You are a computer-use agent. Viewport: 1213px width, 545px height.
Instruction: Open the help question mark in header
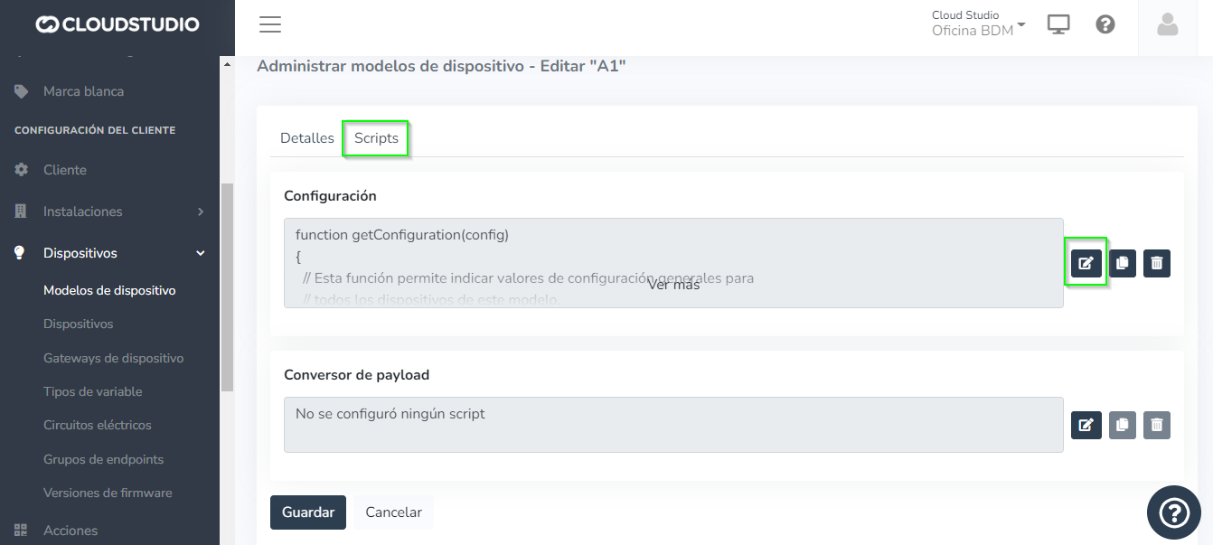1105,24
